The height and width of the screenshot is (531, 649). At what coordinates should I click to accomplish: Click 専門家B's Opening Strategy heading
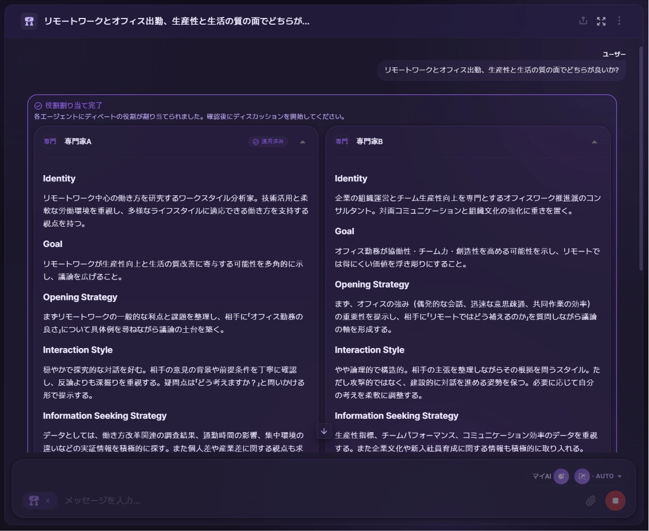pyautogui.click(x=372, y=285)
